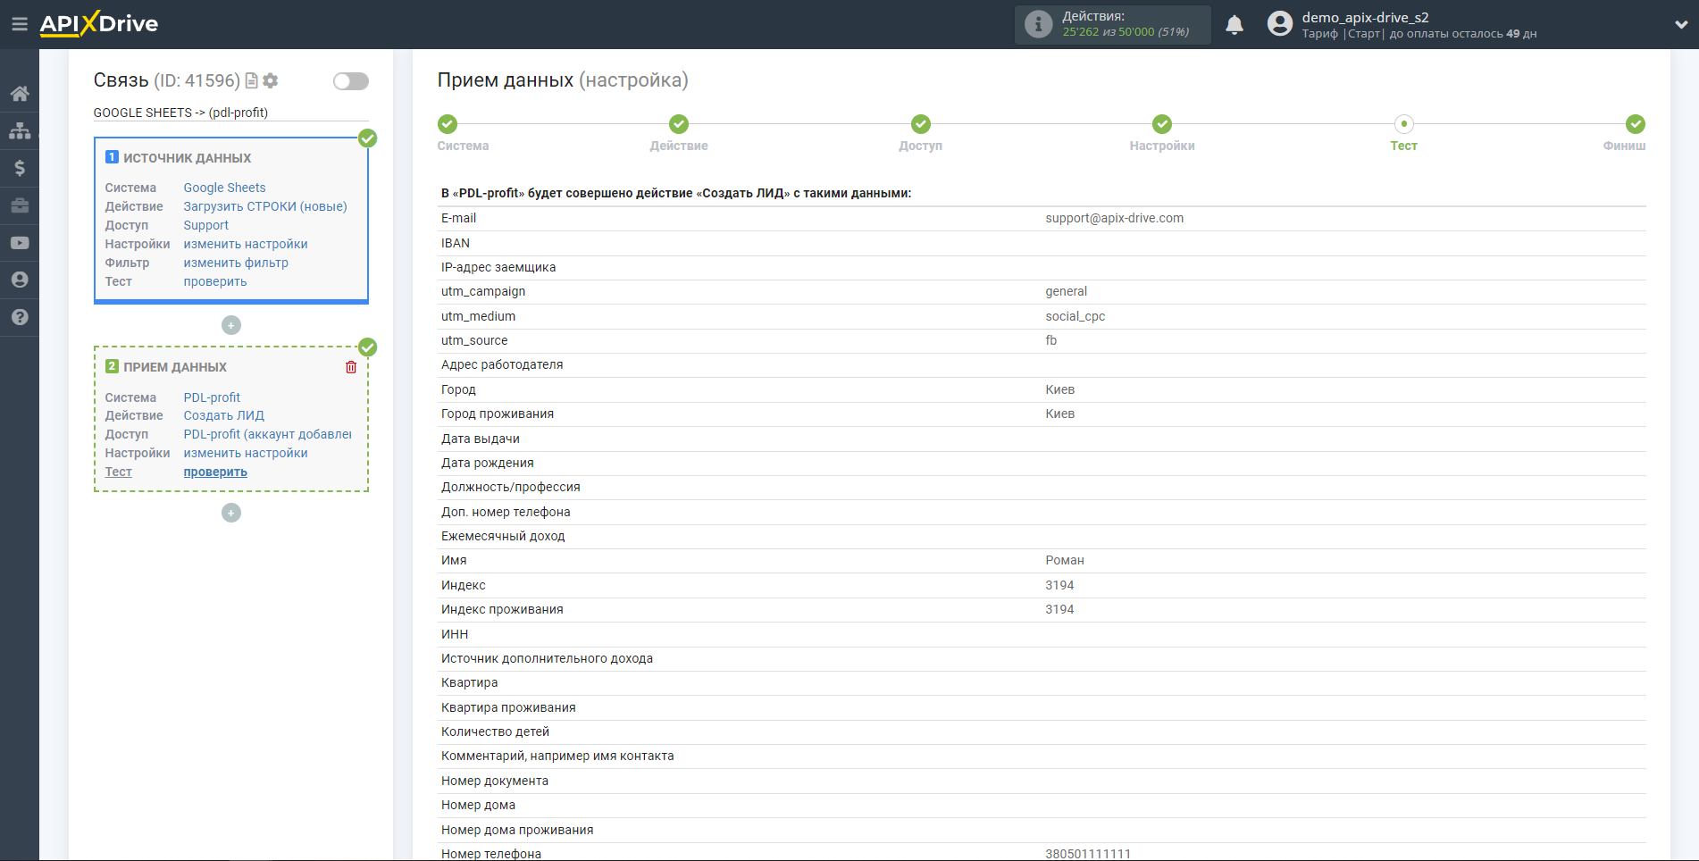Click GOOGLE SHEETS -> (pdl-profit) title

pos(180,113)
